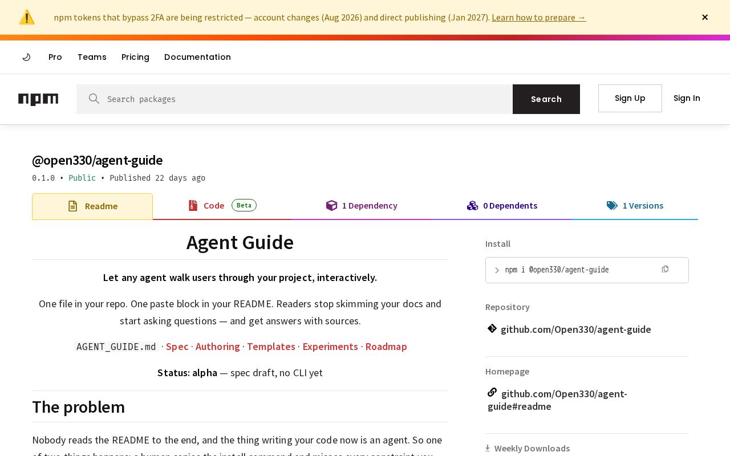Click the Agent Guide heading

(x=240, y=242)
